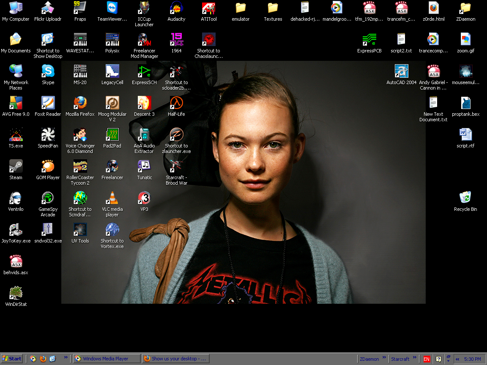Open the Start menu
The image size is (487, 365).
tap(12, 359)
